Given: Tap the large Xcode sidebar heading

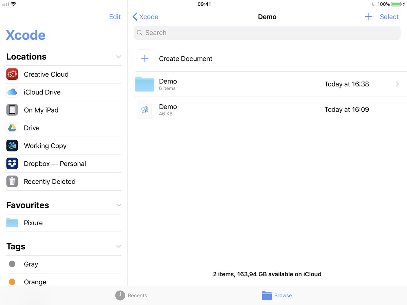Looking at the screenshot, I should tap(26, 35).
